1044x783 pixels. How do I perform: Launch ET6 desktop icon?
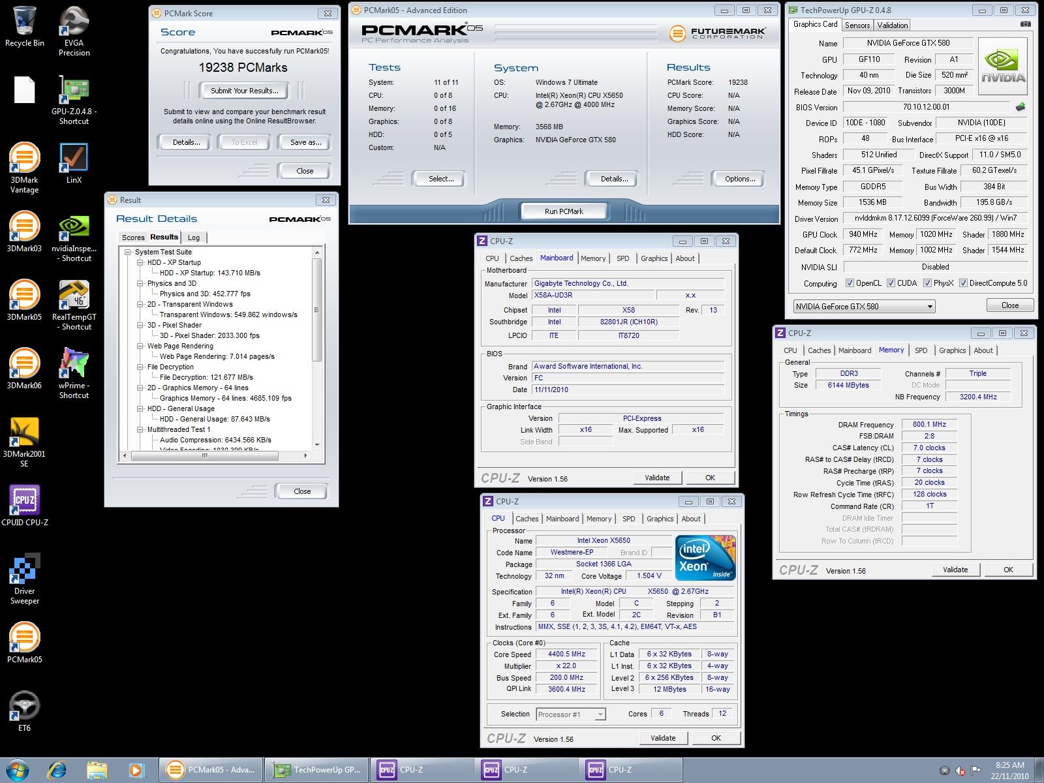click(x=25, y=711)
